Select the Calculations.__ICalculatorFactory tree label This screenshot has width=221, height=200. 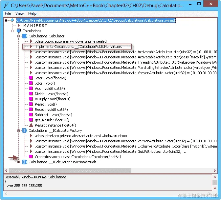pos(55,130)
